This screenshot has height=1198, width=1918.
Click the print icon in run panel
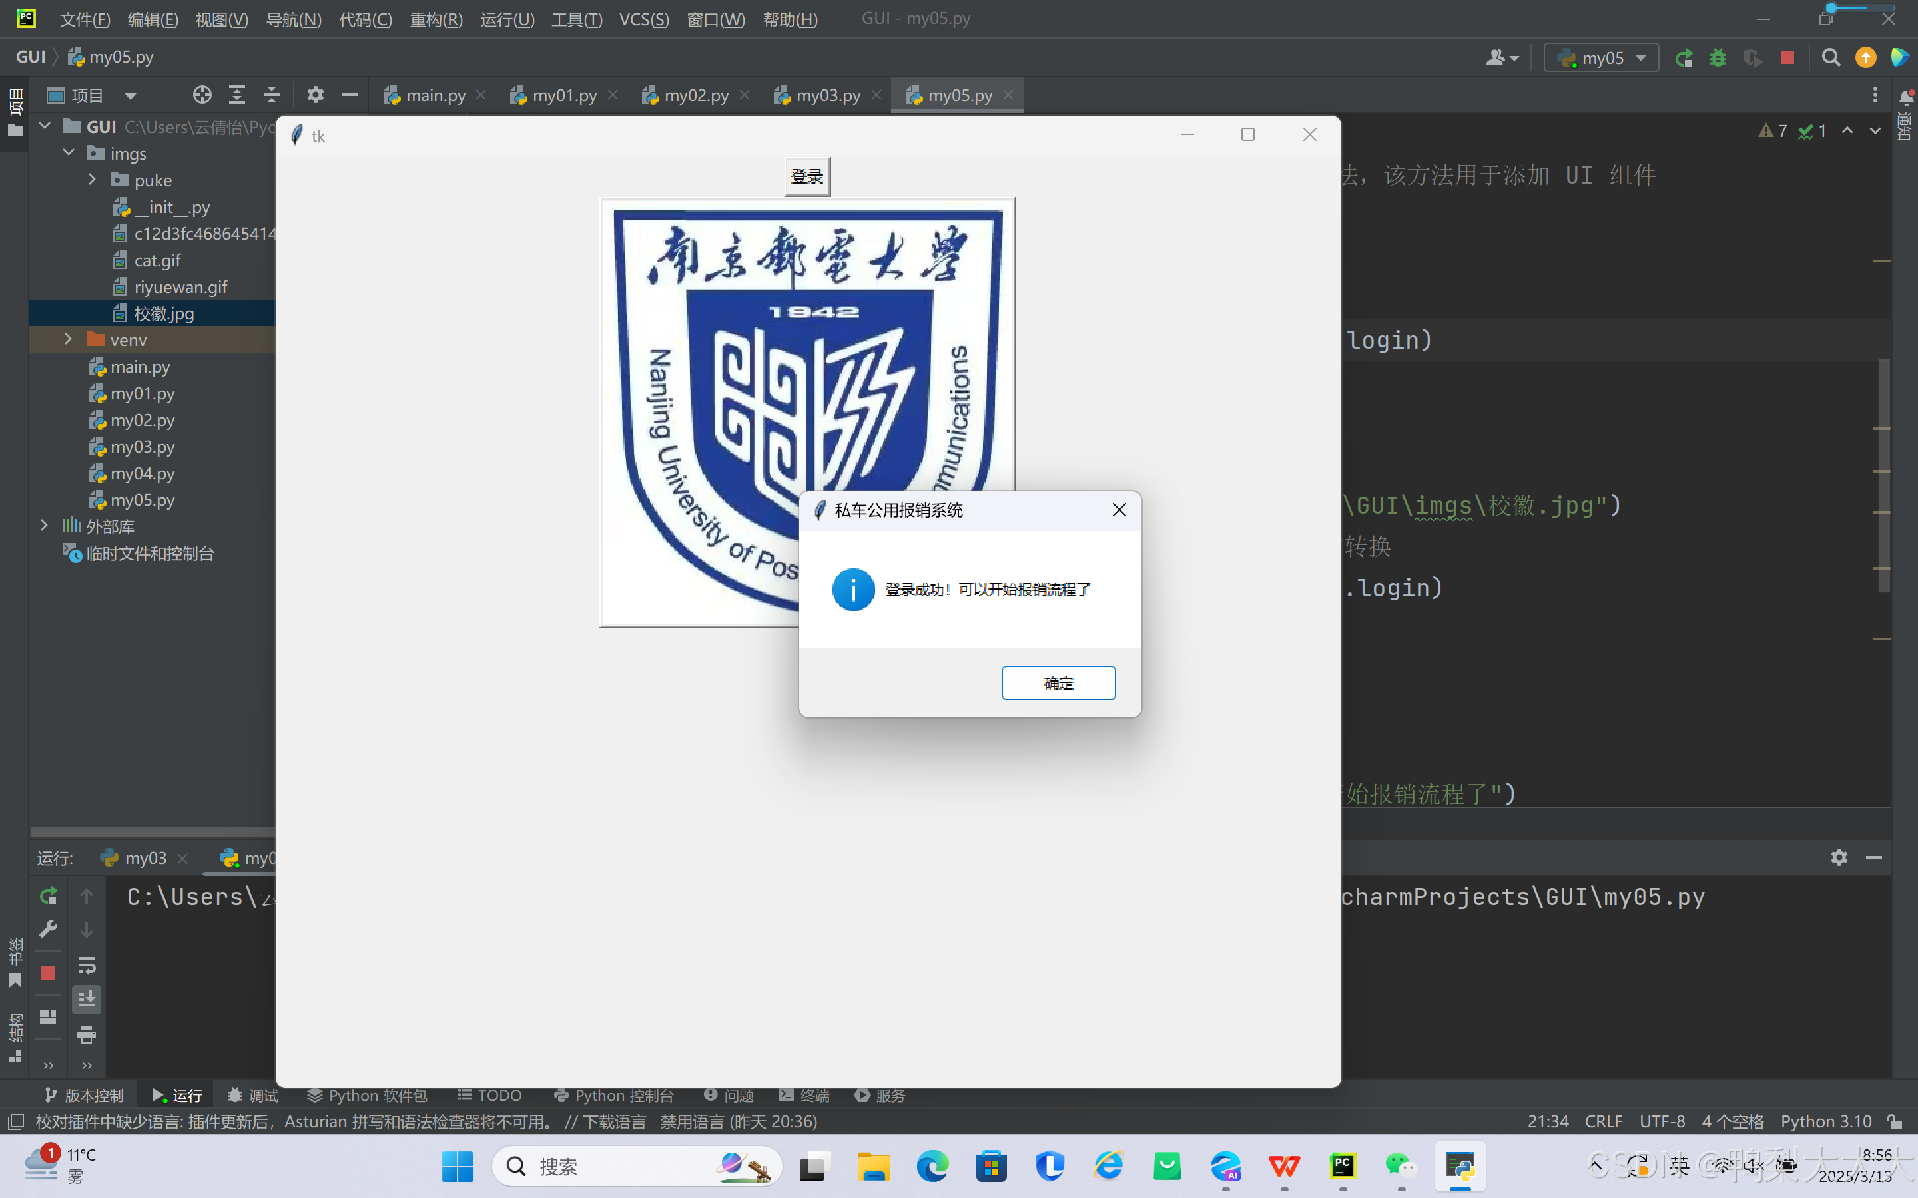(87, 1034)
